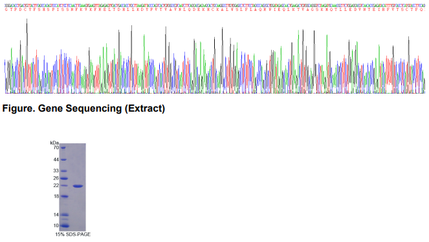429x242 pixels.
Task: Click the 10 kDa ladder band
Action: coord(64,226)
